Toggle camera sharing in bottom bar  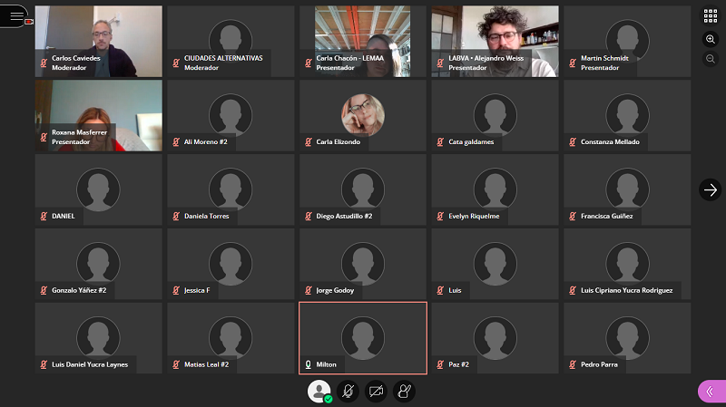pos(376,392)
